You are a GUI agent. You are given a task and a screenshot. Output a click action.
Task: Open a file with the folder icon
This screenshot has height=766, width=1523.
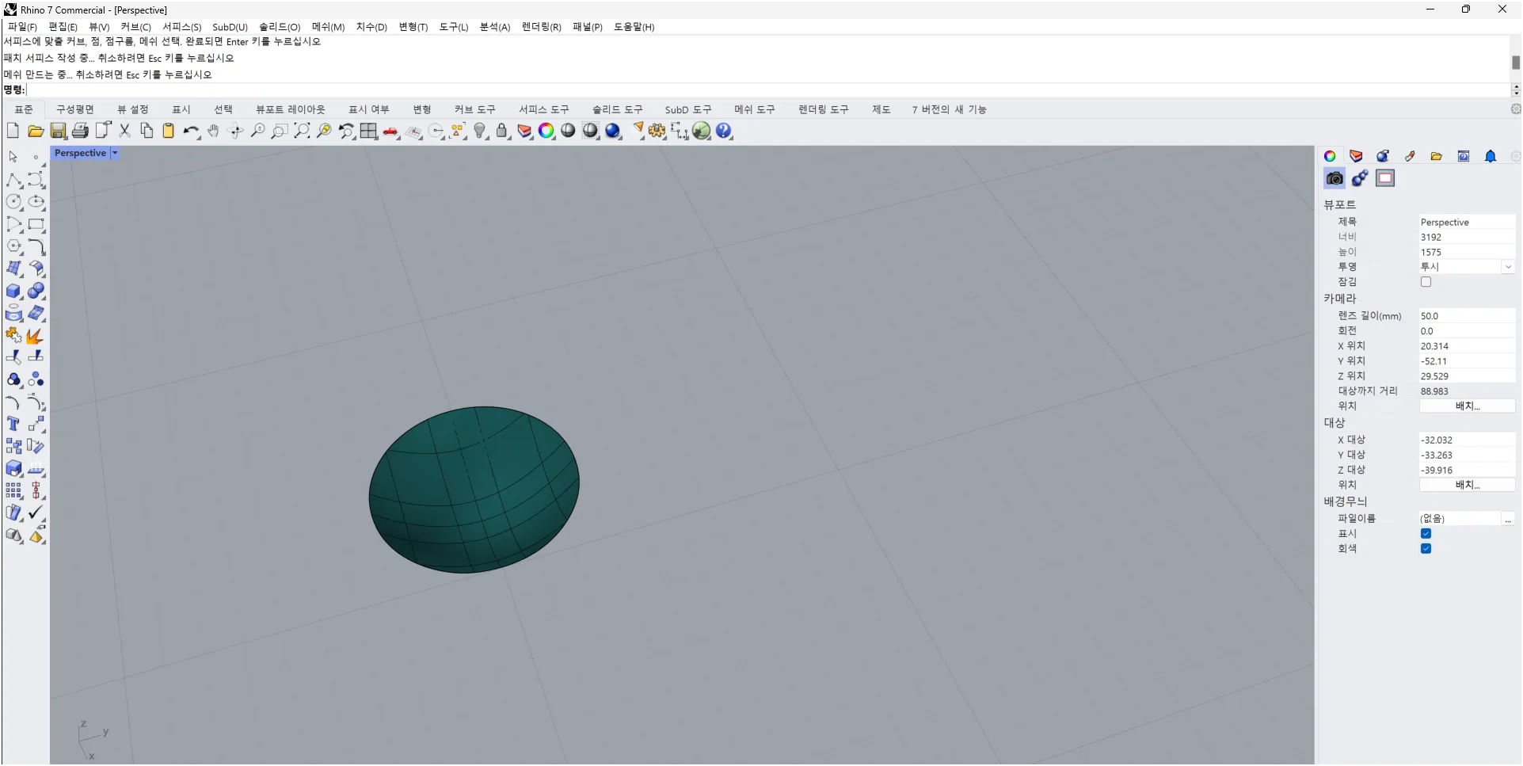pos(36,131)
